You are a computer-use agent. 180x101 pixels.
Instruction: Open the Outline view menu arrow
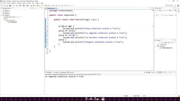click(x=175, y=43)
